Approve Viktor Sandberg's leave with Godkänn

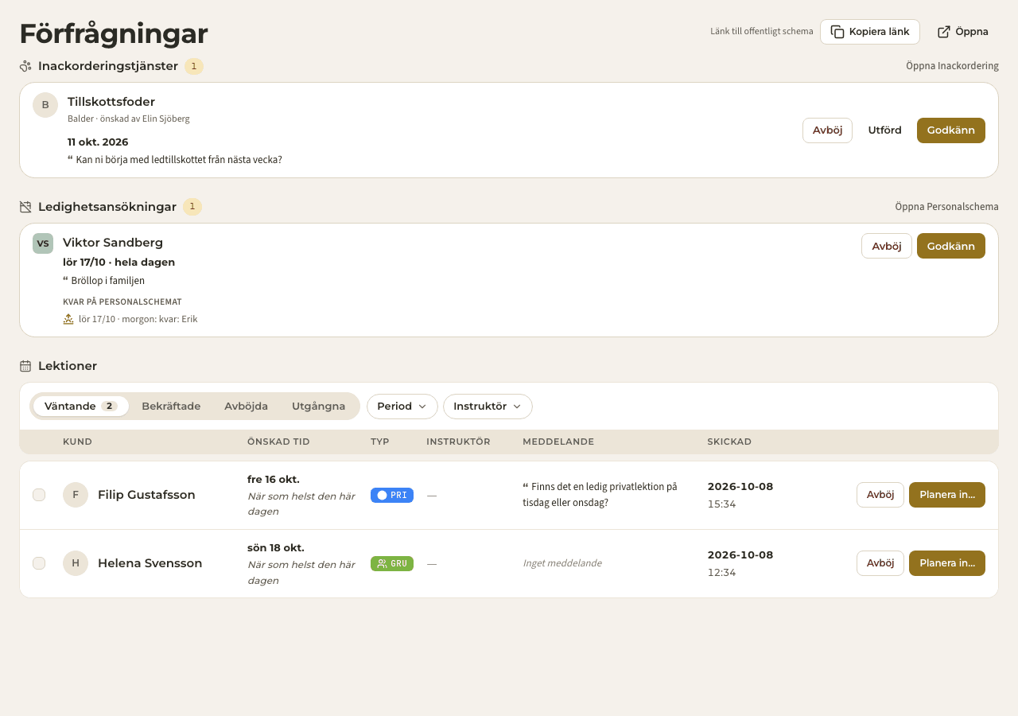tap(951, 246)
